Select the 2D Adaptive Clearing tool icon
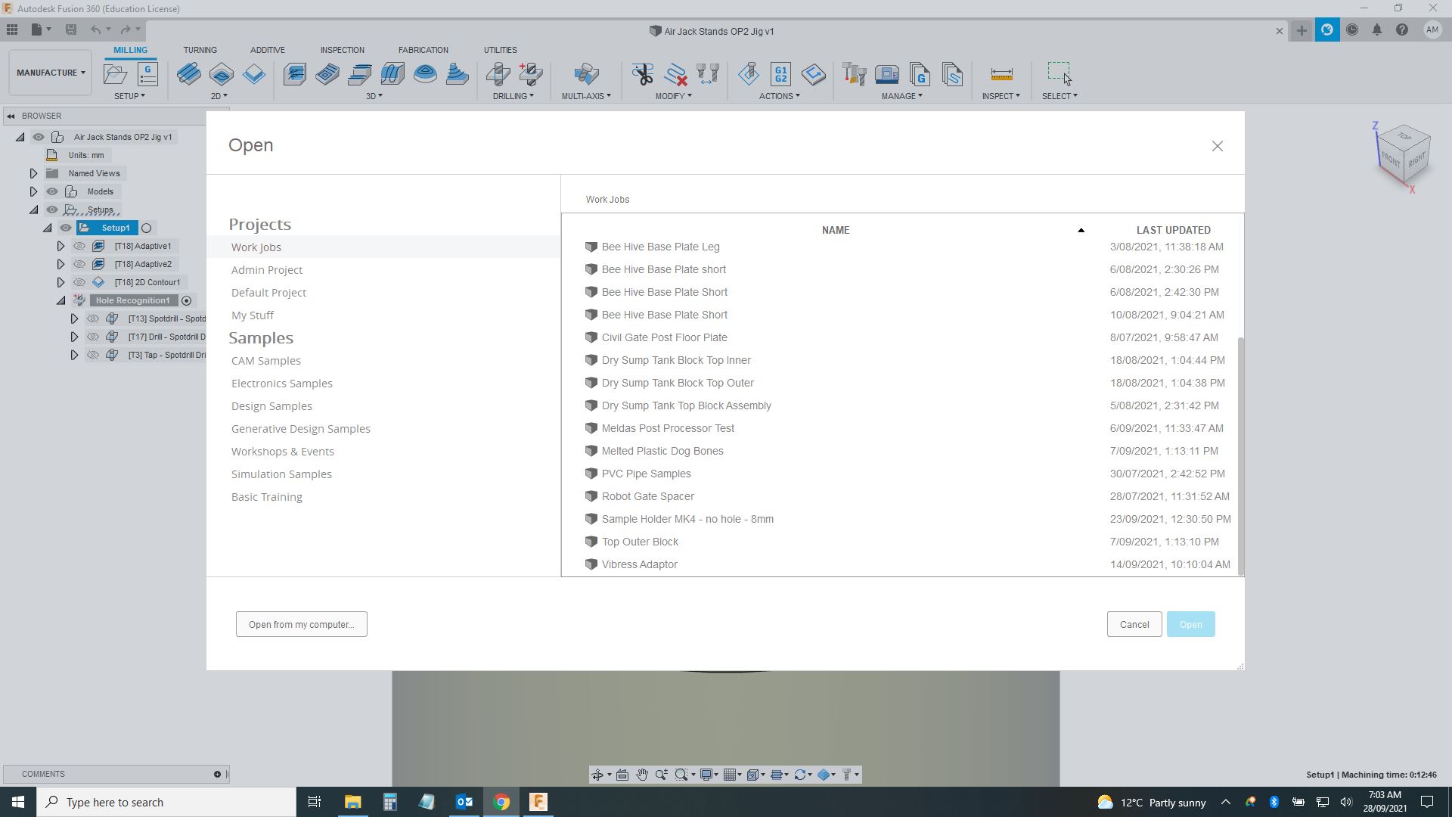1452x817 pixels. 189,74
